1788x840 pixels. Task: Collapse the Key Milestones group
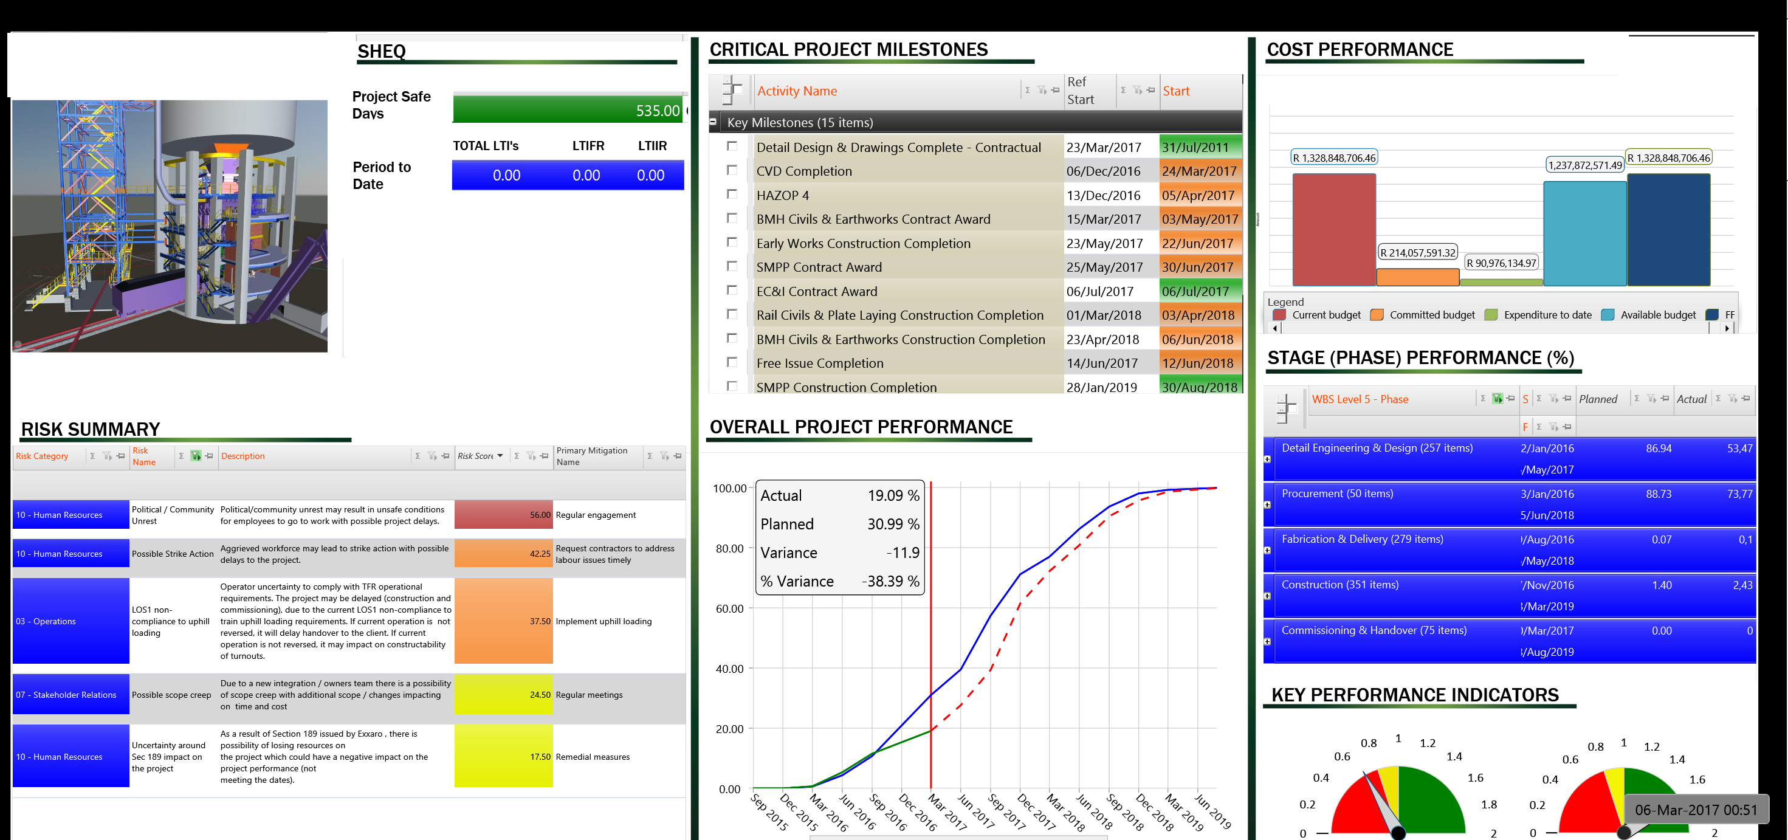(713, 122)
